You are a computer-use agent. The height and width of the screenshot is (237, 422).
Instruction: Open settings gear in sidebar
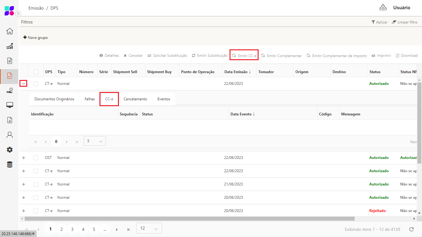click(x=10, y=150)
